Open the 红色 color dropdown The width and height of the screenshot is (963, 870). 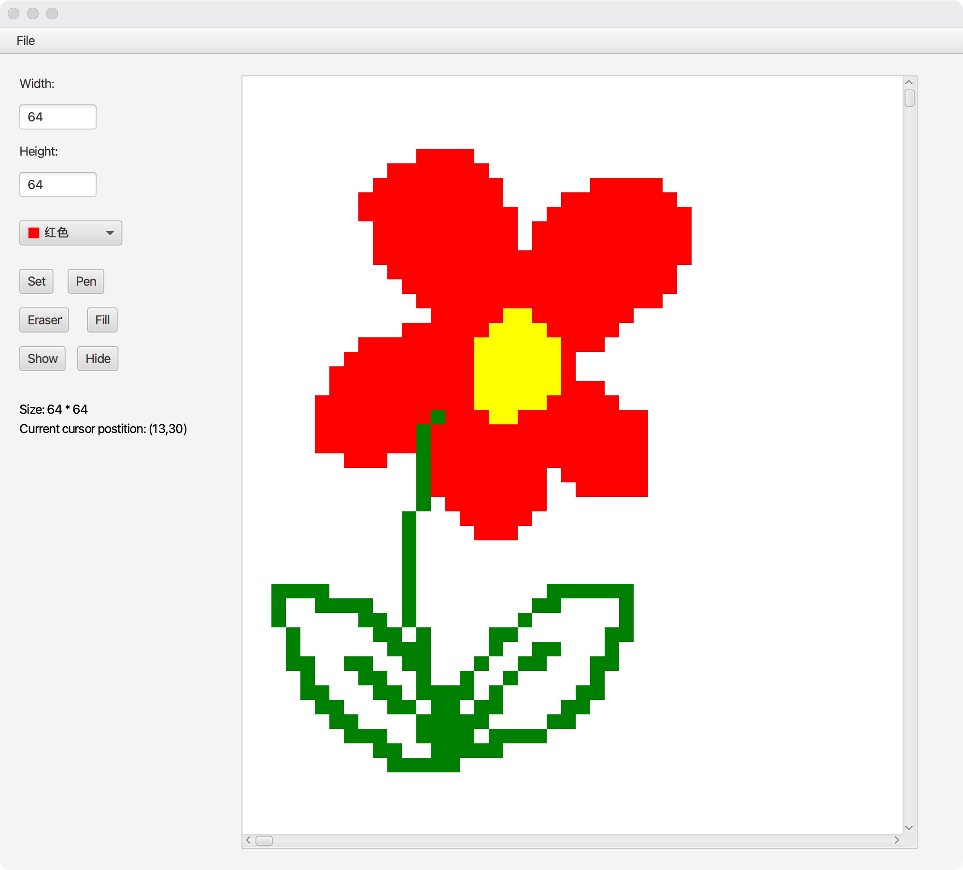tap(70, 232)
